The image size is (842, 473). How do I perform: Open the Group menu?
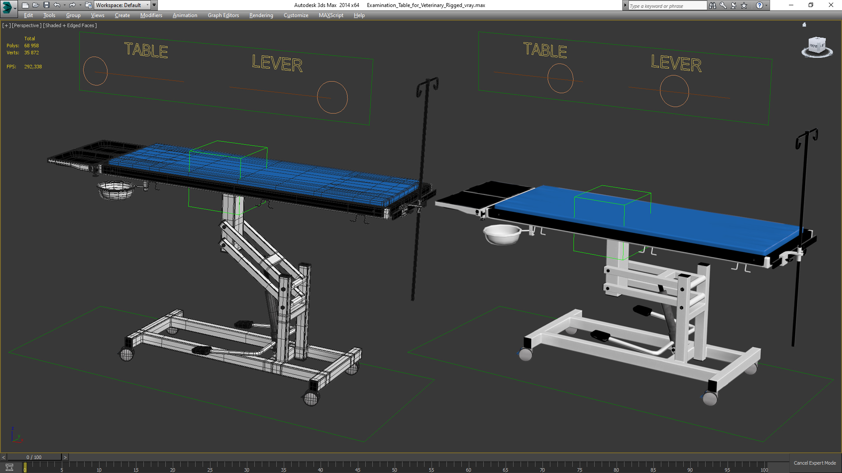pyautogui.click(x=73, y=15)
